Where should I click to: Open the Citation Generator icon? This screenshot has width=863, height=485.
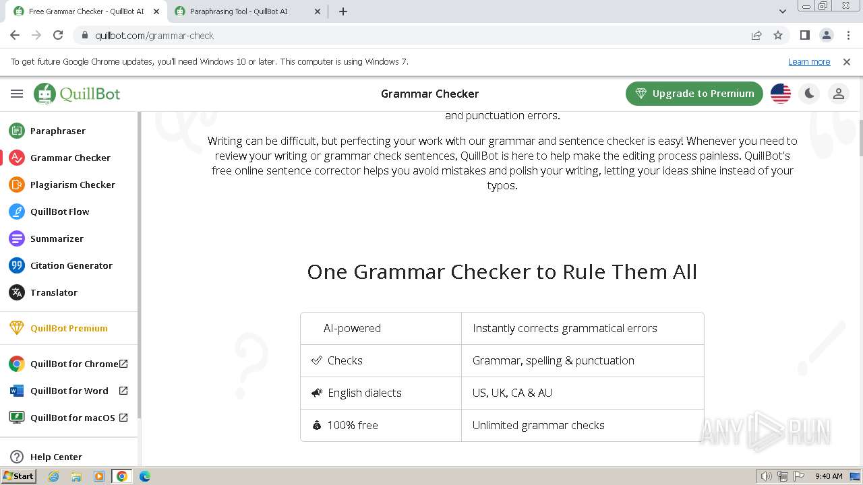click(17, 265)
